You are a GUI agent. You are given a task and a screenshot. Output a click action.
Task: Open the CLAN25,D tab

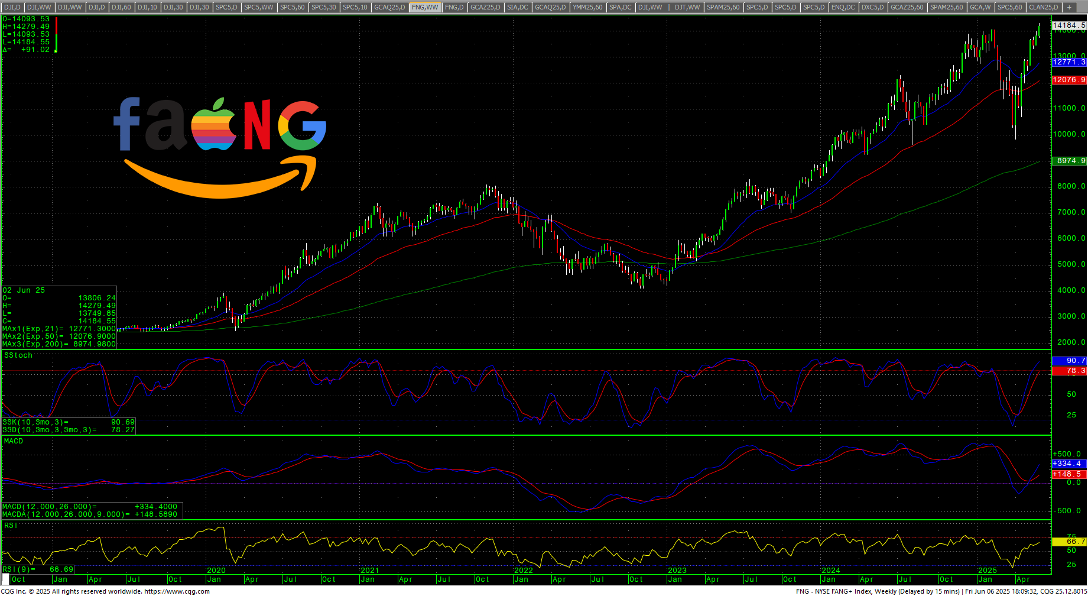tap(1043, 7)
